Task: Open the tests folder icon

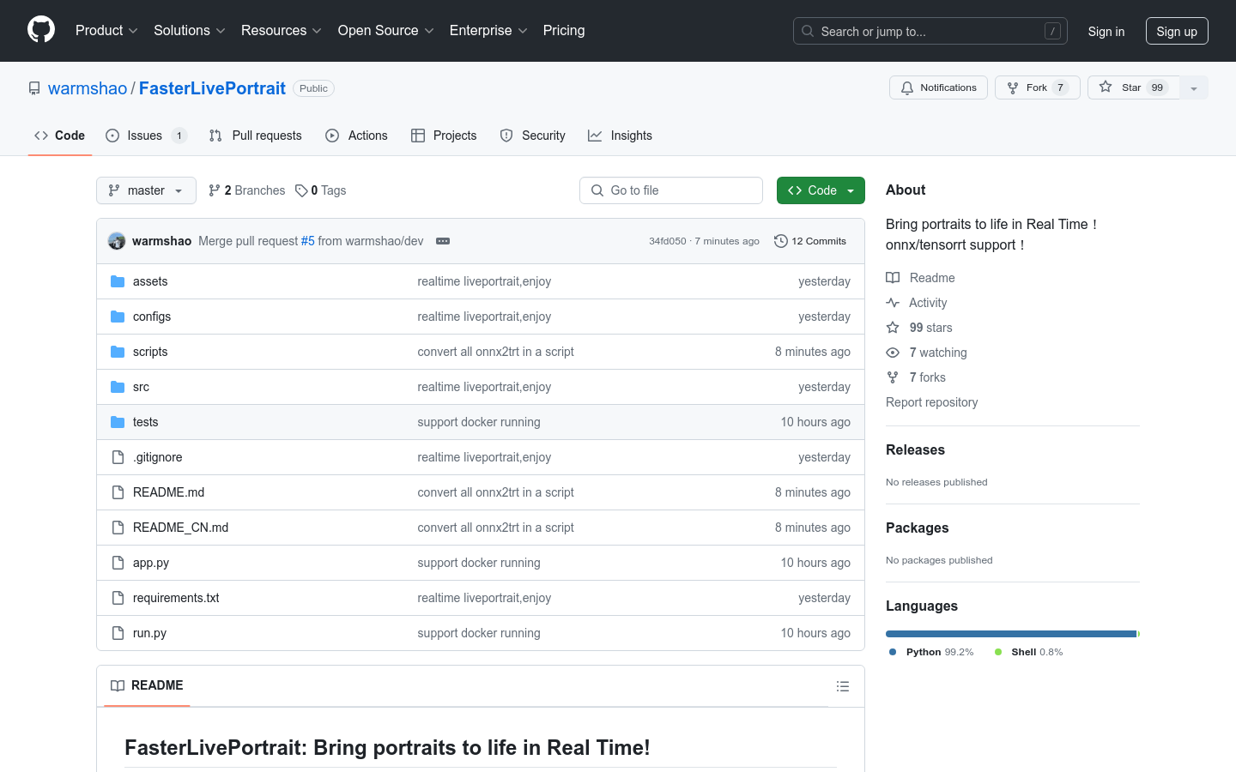Action: pyautogui.click(x=118, y=422)
